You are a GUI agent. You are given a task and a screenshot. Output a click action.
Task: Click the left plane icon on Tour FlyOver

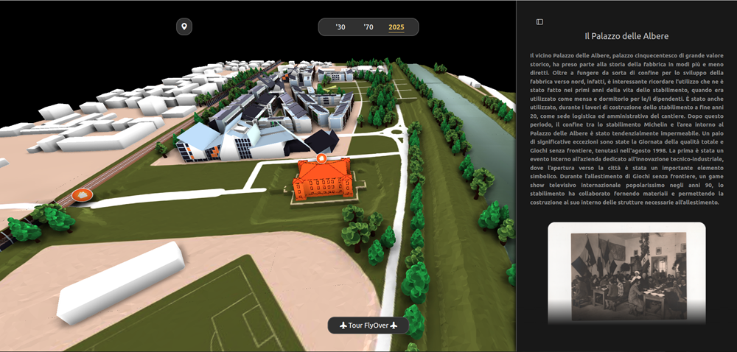pyautogui.click(x=343, y=325)
